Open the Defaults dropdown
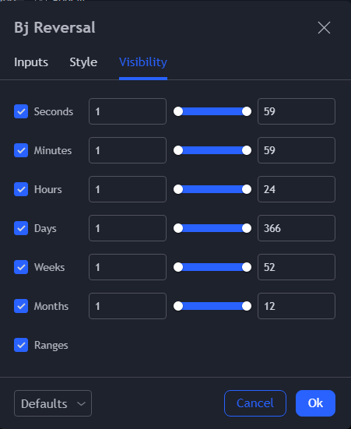 [53, 403]
